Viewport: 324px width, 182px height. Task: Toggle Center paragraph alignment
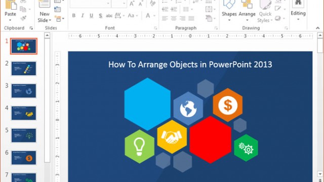(174, 19)
